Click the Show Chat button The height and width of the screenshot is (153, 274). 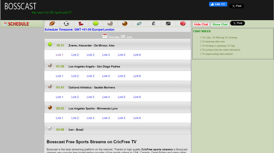(220, 24)
